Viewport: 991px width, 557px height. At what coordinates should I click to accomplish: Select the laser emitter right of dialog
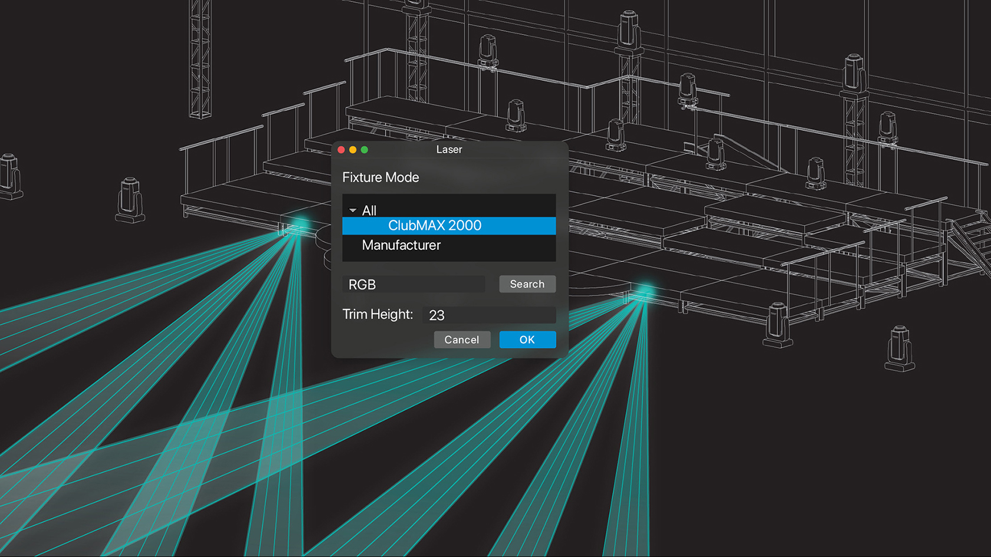(x=644, y=292)
